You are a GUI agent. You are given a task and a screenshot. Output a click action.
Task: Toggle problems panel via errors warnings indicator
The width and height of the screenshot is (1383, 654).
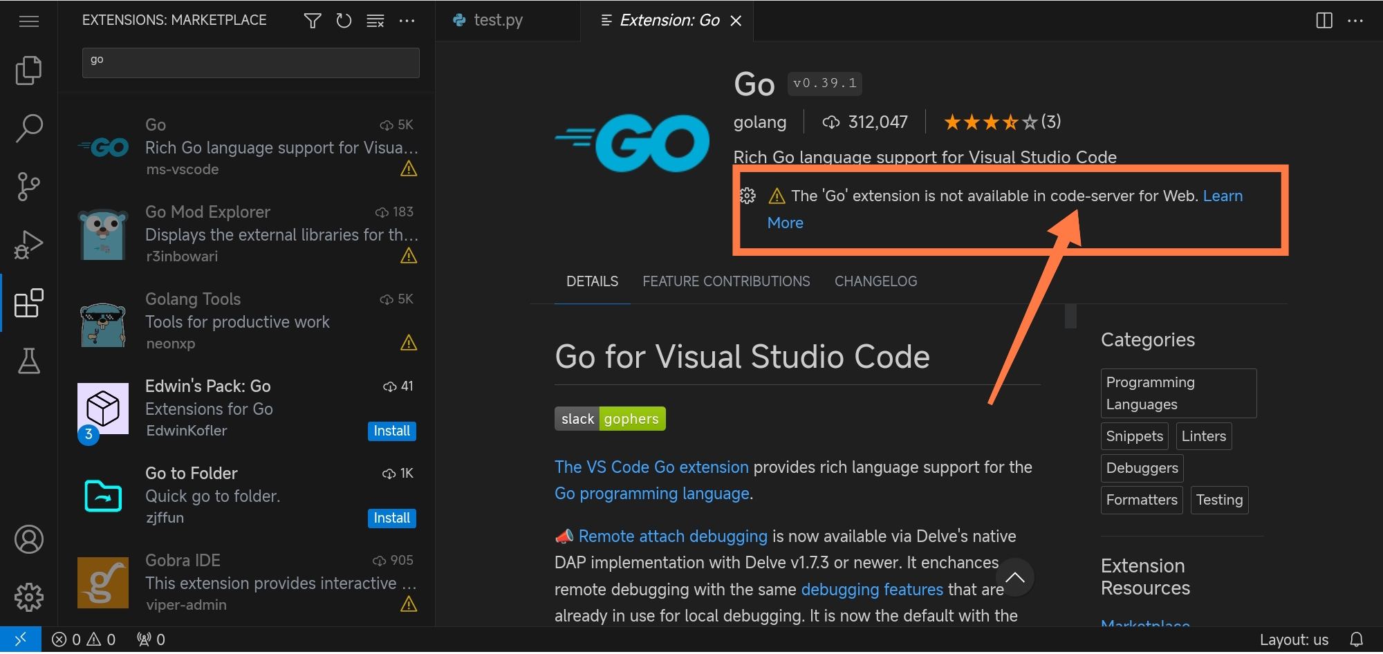coord(84,639)
